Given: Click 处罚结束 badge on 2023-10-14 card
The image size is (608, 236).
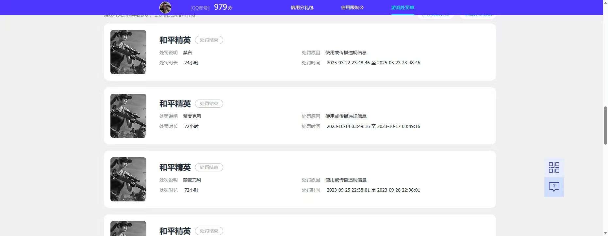Looking at the screenshot, I should click(x=209, y=103).
